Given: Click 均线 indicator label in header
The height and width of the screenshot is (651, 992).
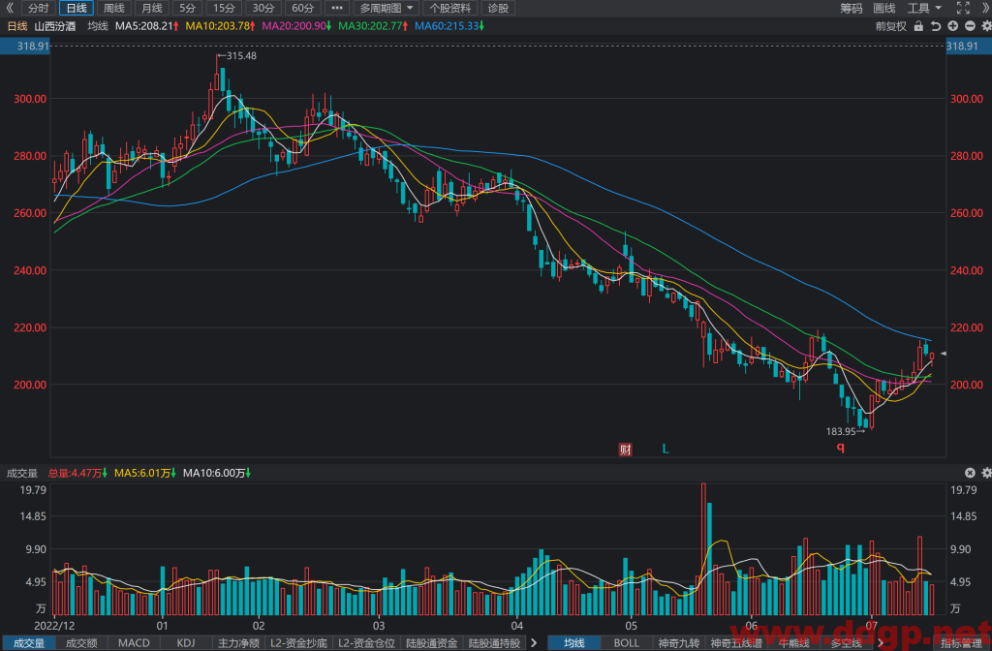Looking at the screenshot, I should click(x=98, y=26).
